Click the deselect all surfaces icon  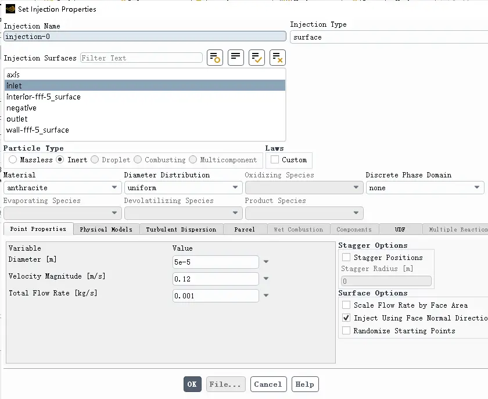click(x=277, y=58)
